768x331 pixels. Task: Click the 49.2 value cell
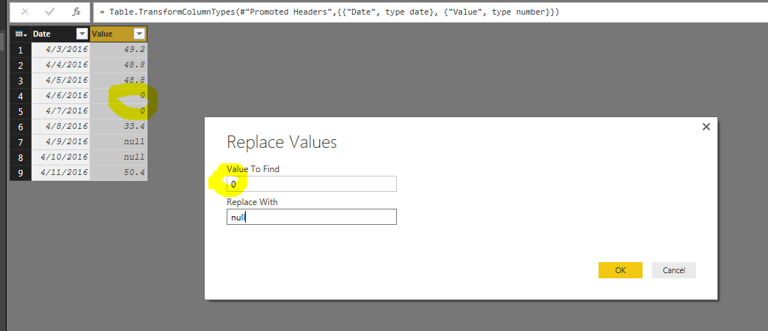tap(119, 50)
